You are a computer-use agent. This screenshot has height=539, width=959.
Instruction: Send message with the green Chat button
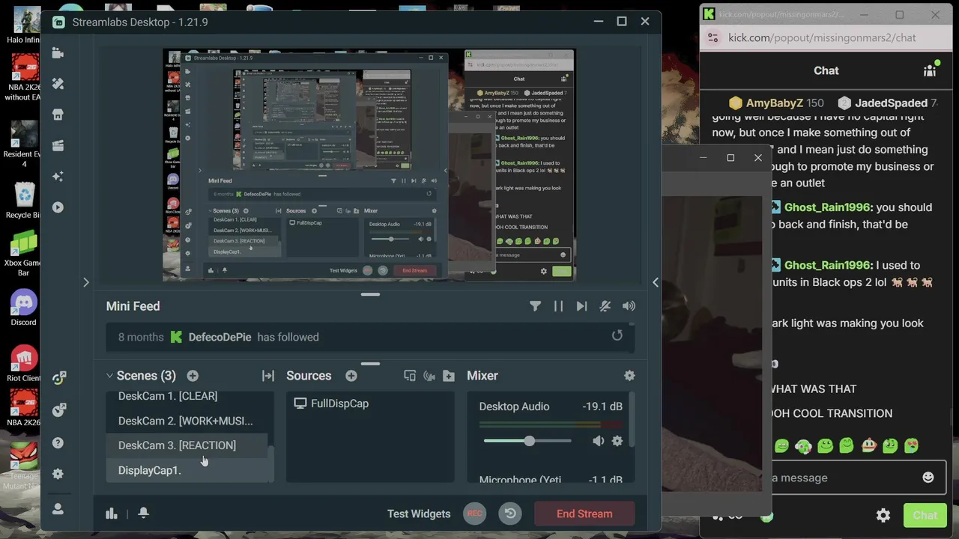(925, 515)
